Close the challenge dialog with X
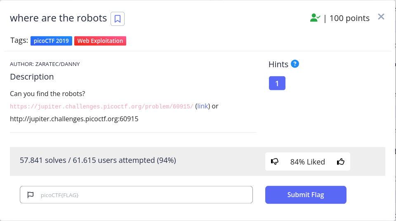 point(381,17)
